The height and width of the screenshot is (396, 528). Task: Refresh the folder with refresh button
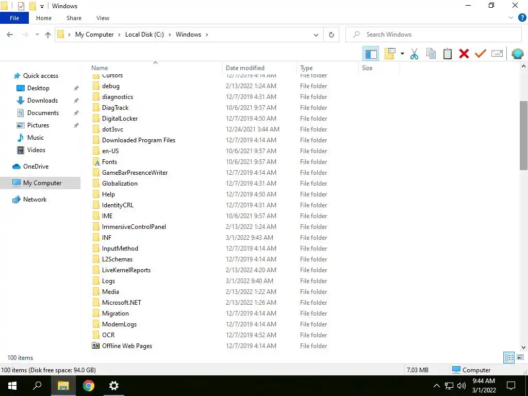332,35
